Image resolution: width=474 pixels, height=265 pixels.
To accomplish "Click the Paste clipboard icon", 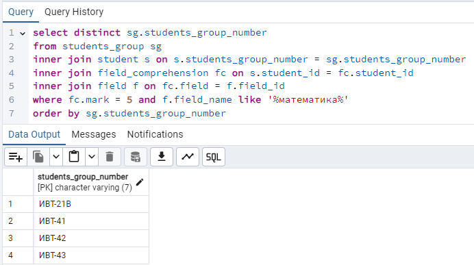I will coord(74,157).
